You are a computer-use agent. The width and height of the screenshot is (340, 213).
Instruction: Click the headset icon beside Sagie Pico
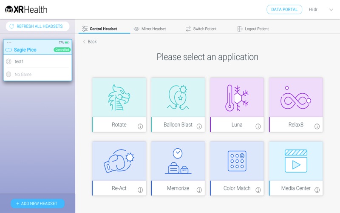pyautogui.click(x=8, y=50)
